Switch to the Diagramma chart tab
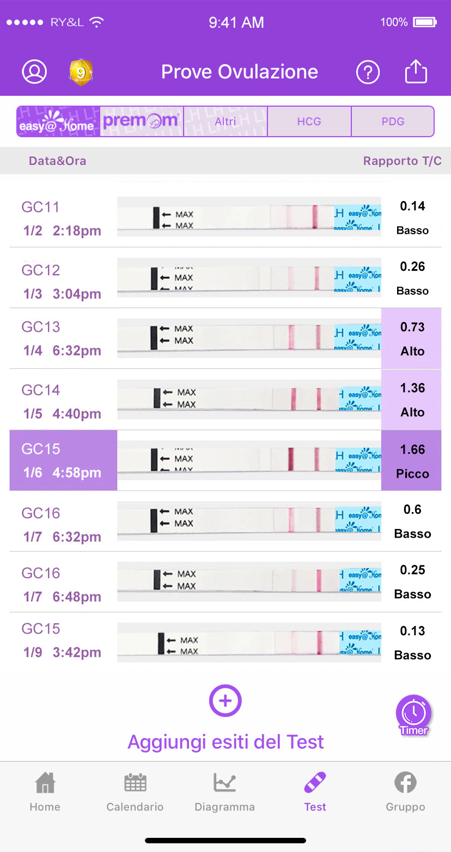451x852 pixels. tap(224, 792)
